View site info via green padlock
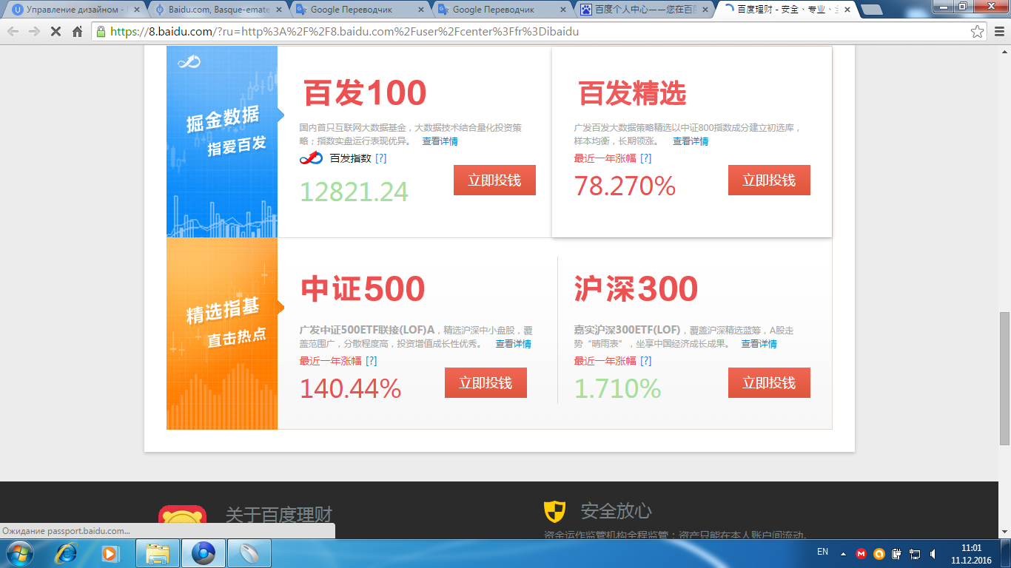The width and height of the screenshot is (1011, 568). tap(101, 32)
